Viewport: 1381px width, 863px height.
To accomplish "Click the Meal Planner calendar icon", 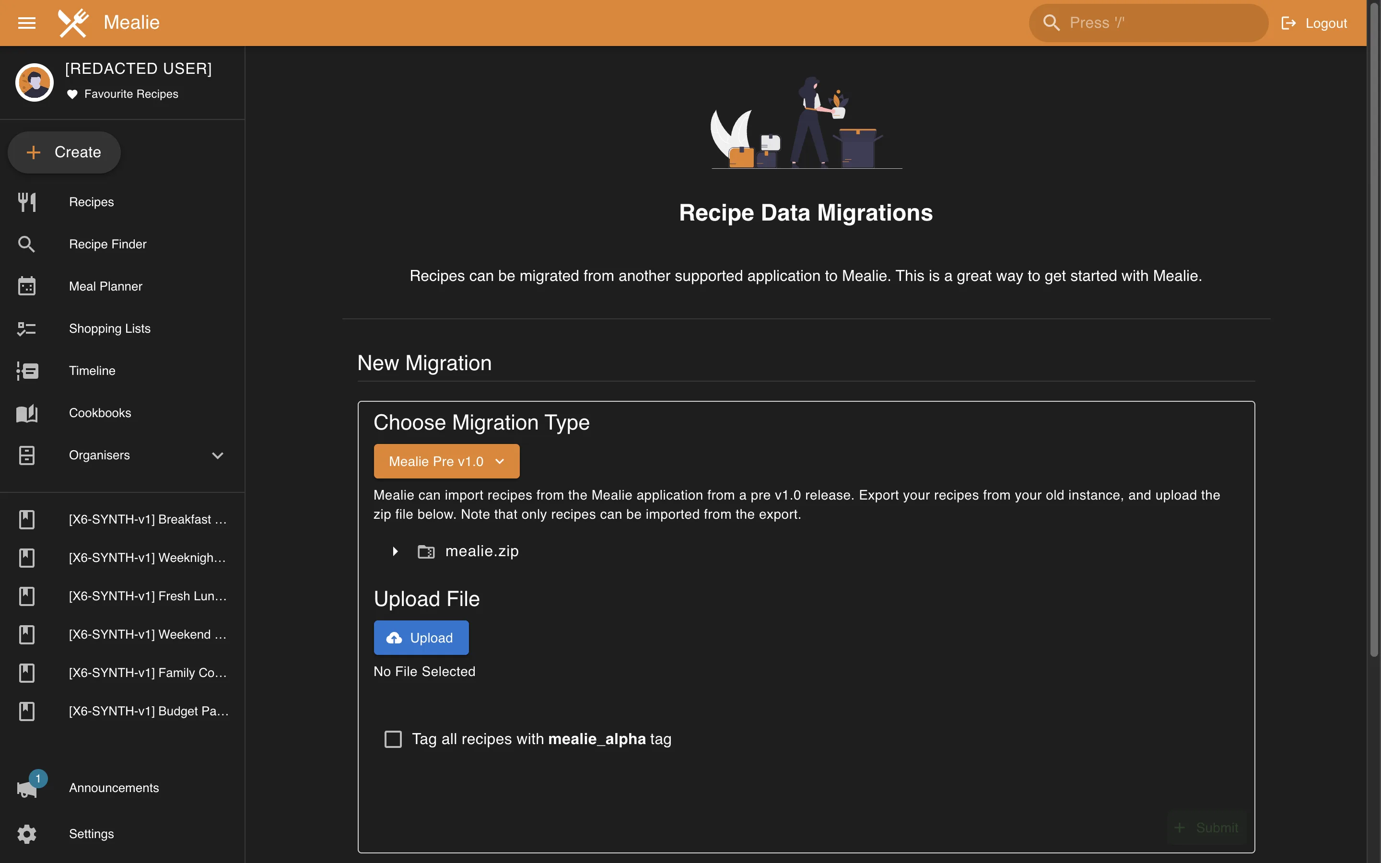I will point(27,286).
